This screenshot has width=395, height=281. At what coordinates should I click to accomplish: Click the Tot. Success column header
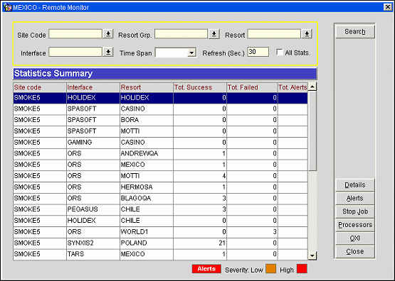point(200,87)
